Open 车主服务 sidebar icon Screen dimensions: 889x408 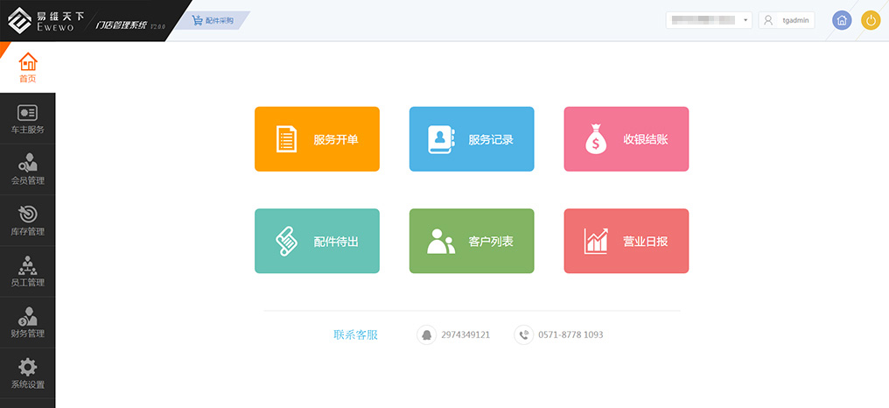(x=27, y=113)
